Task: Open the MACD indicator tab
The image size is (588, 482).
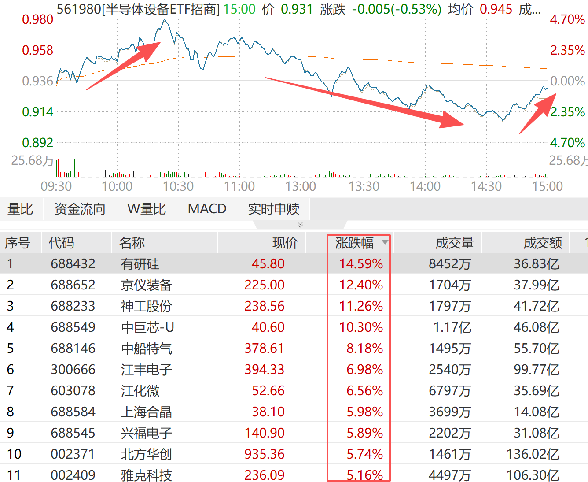Action: 207,209
